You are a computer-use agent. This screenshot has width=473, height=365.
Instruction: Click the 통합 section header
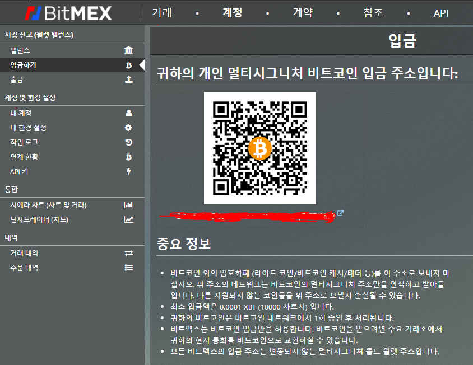[11, 190]
